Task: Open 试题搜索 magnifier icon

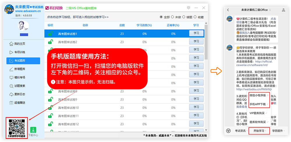Action: point(11,86)
